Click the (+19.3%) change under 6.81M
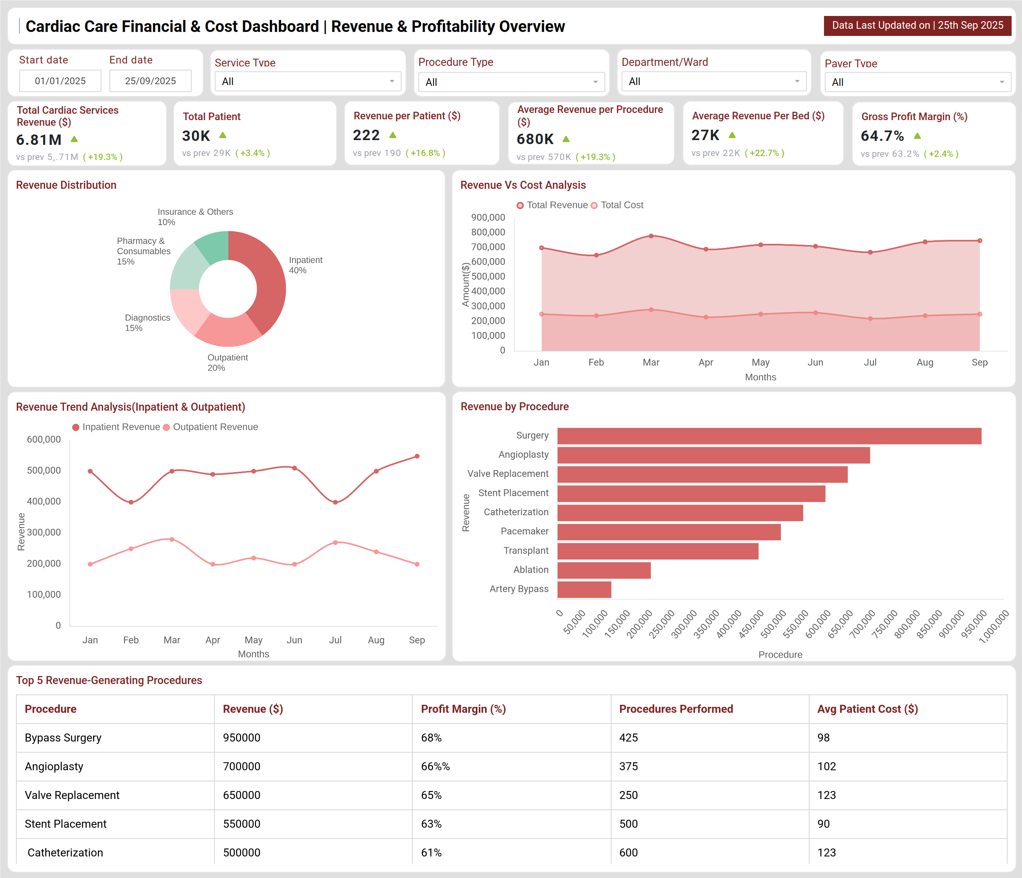This screenshot has height=878, width=1022. coord(103,157)
